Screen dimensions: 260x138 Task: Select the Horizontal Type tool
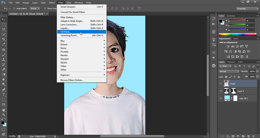pyautogui.click(x=4, y=95)
